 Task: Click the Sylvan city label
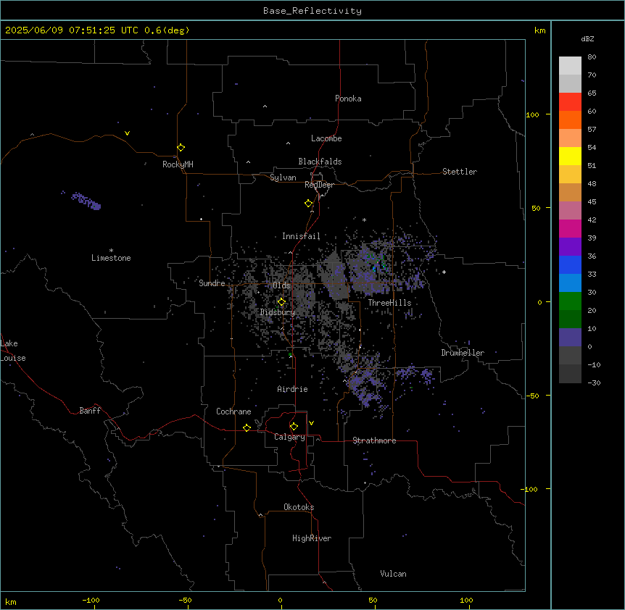(x=283, y=177)
